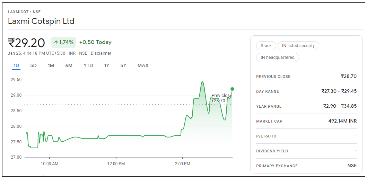Image resolution: width=367 pixels, height=178 pixels.
Task: Select the YTD range tab
Action: pyautogui.click(x=88, y=66)
